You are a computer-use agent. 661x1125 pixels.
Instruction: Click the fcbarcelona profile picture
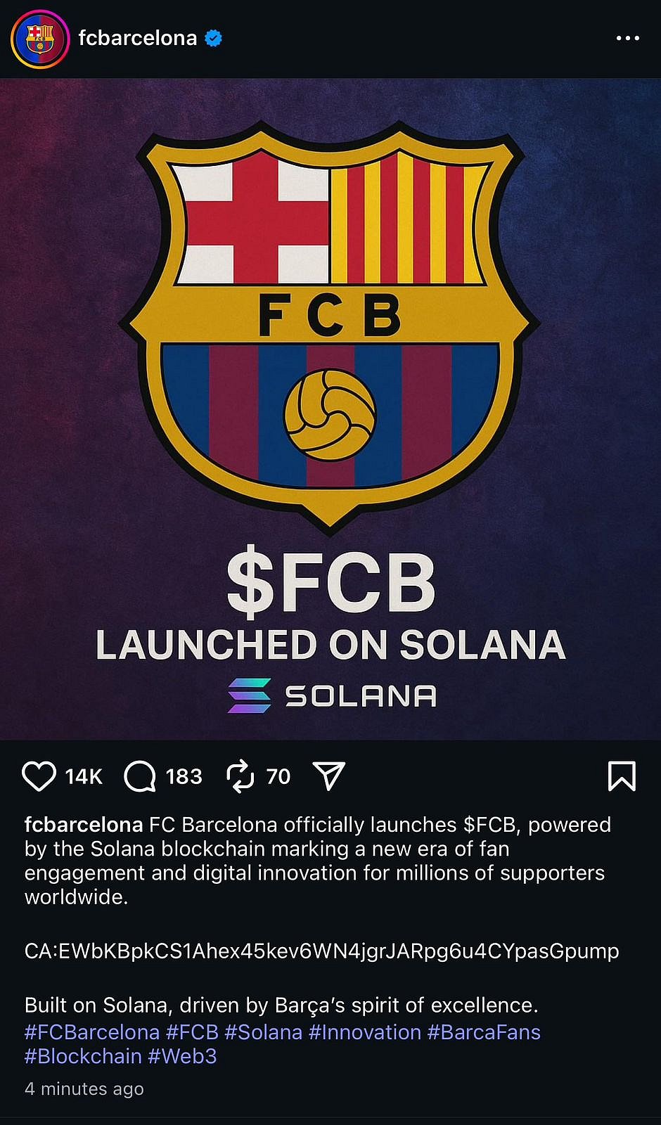pos(41,39)
